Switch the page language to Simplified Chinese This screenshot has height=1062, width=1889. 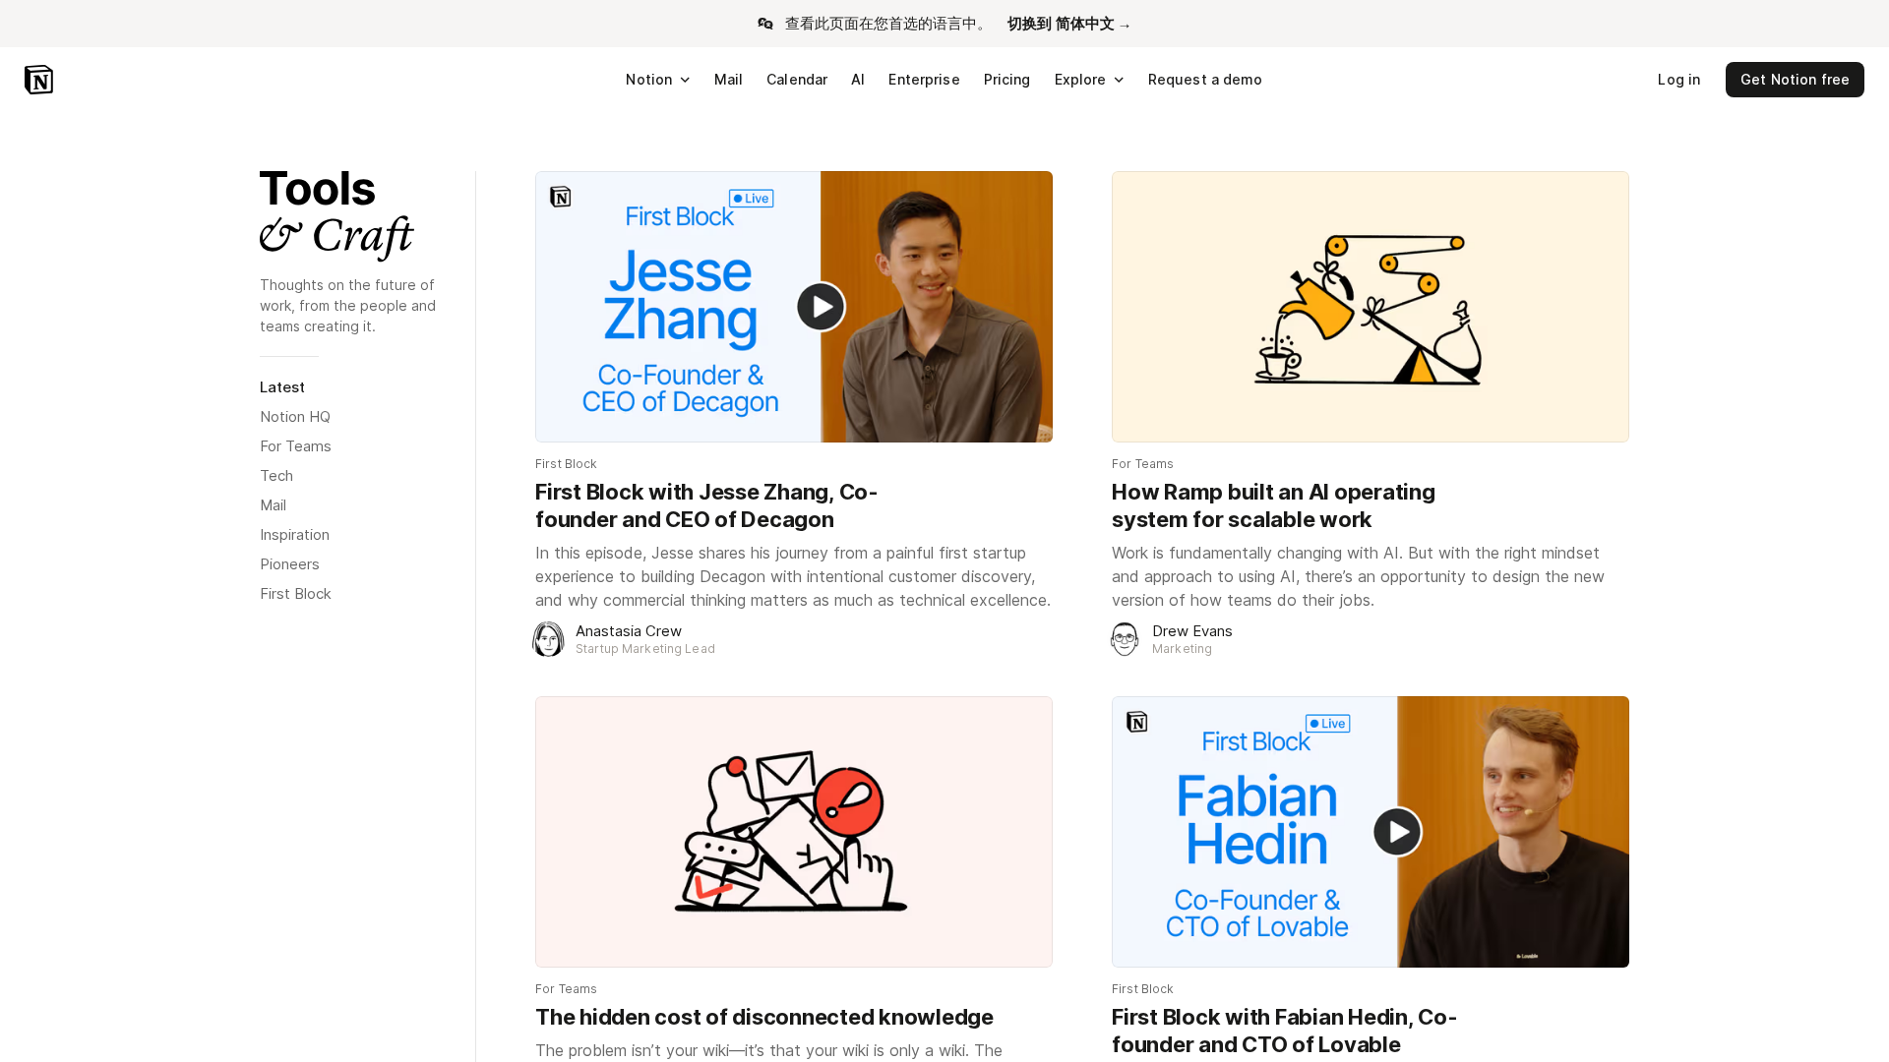[x=1068, y=24]
